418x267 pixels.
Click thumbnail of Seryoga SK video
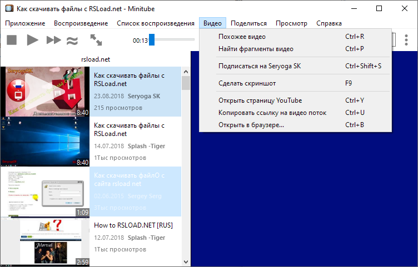pos(45,92)
